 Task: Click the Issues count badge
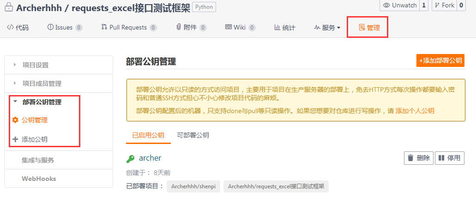tap(79, 28)
